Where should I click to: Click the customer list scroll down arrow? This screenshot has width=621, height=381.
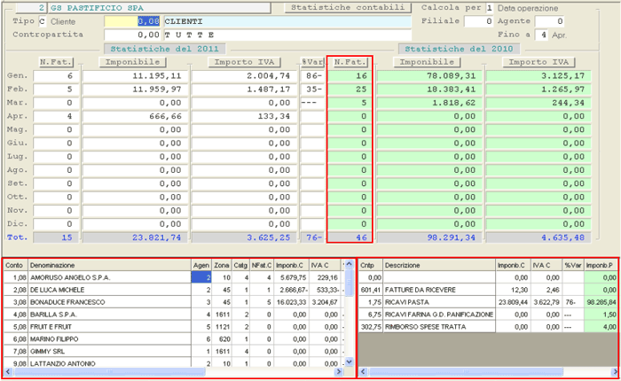click(x=350, y=361)
